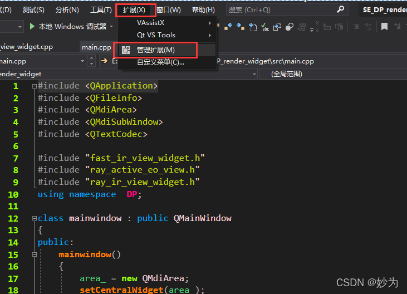
Task: Click setCentralWidget call on line 18
Action: [x=121, y=290]
